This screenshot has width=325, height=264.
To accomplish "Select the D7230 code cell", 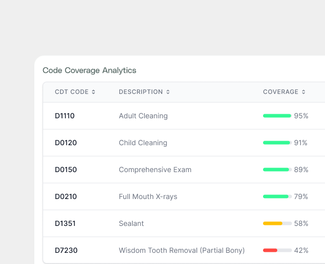I will (66, 250).
